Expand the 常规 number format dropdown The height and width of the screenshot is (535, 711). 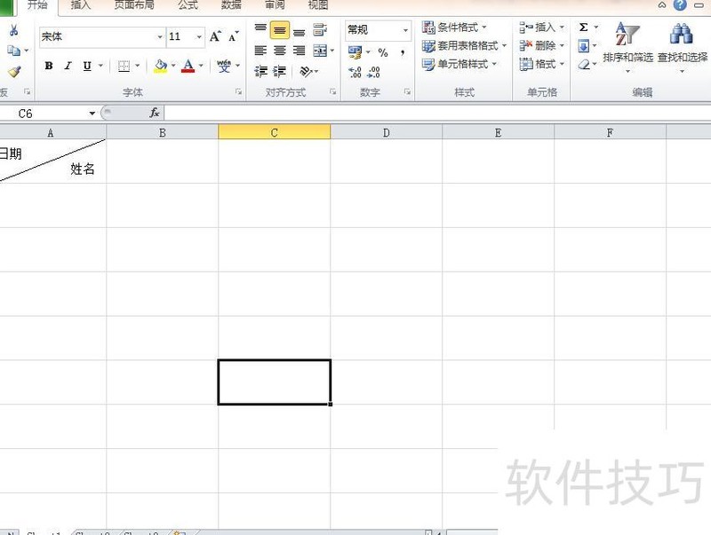click(405, 30)
